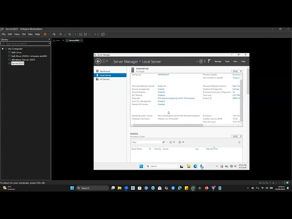This screenshot has height=219, width=292.
Task: Click the WORKGROUP link
Action: [x=163, y=75]
